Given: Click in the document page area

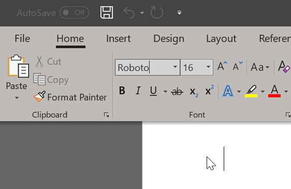Looking at the screenshot, I should (217, 155).
